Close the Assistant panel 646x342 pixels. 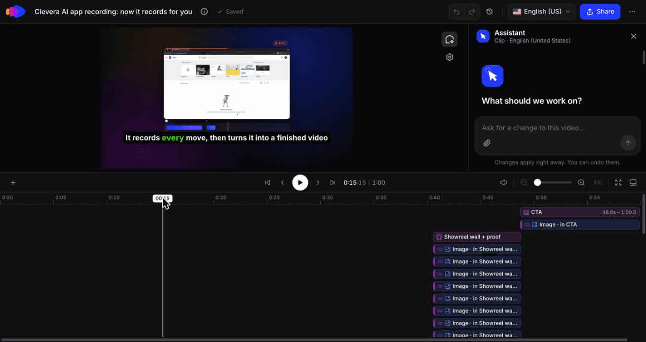click(x=634, y=36)
